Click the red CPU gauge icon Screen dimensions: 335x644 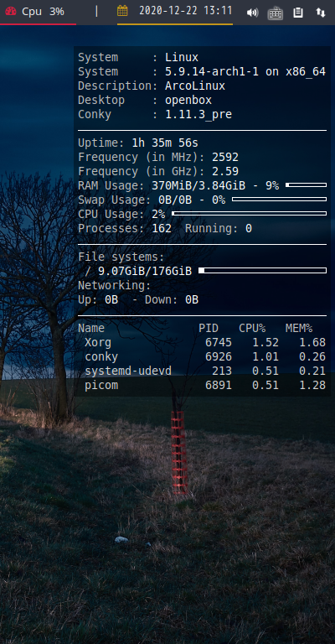(11, 11)
